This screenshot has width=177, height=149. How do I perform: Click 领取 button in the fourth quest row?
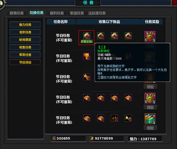coord(150,107)
